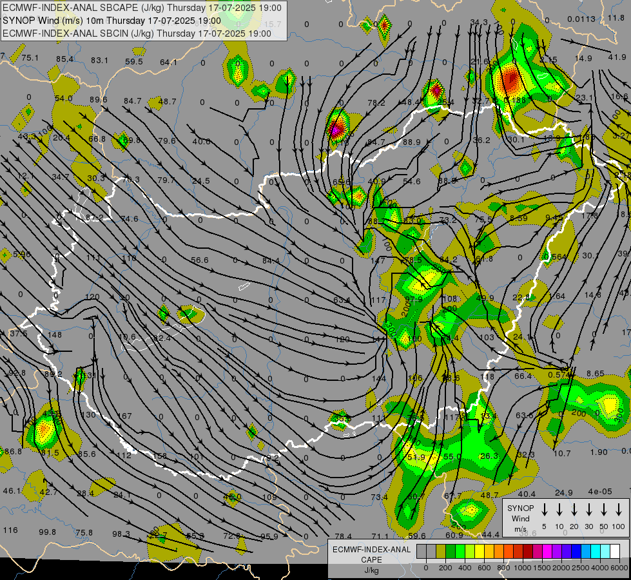The width and height of the screenshot is (631, 580).
Task: Pick the bright magenta swatch in CAPE legend
Action: coord(547,551)
